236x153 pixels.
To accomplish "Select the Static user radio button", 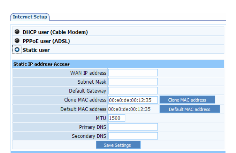I will tap(17, 50).
